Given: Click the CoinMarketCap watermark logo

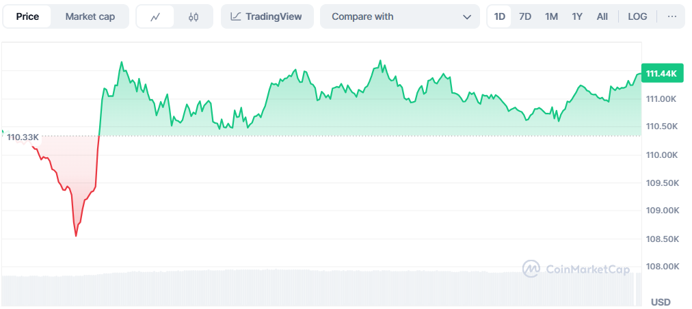Looking at the screenshot, I should pos(576,269).
